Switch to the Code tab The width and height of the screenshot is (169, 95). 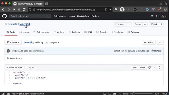(11, 32)
